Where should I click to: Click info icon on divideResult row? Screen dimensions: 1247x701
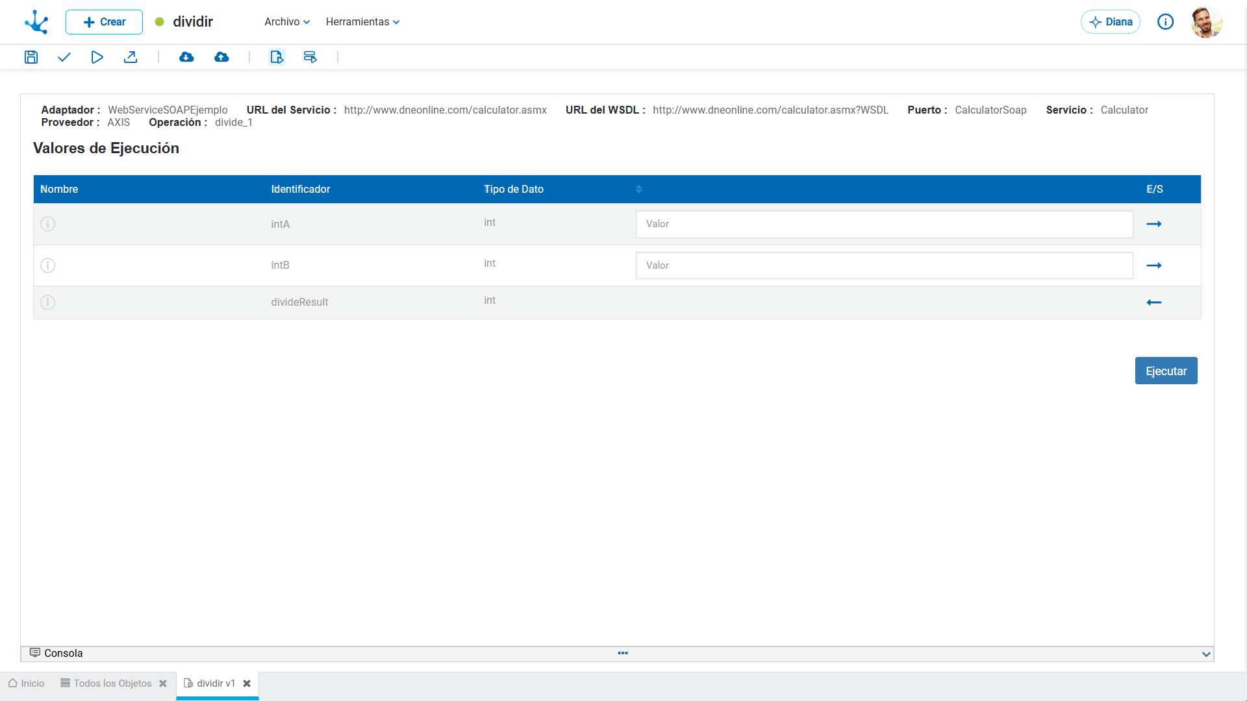(x=48, y=302)
